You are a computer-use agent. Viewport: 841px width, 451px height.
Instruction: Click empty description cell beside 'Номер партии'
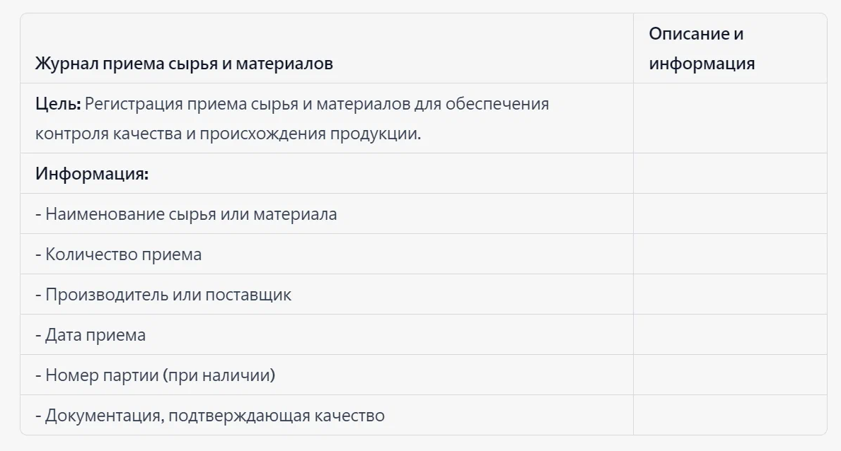click(729, 375)
